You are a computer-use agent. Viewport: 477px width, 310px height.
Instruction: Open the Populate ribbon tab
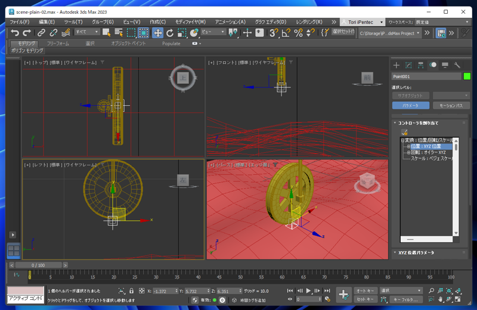[171, 43]
